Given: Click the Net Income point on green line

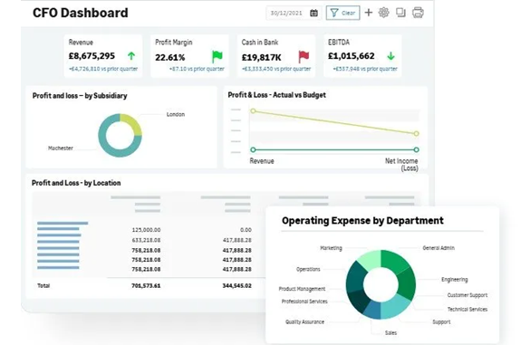Looking at the screenshot, I should pos(416,149).
